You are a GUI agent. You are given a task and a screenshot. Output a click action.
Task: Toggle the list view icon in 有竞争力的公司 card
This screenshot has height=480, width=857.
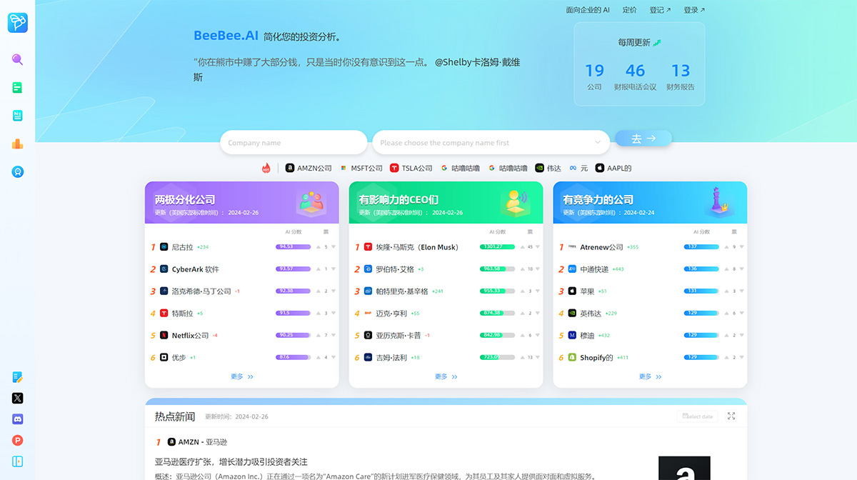[733, 231]
